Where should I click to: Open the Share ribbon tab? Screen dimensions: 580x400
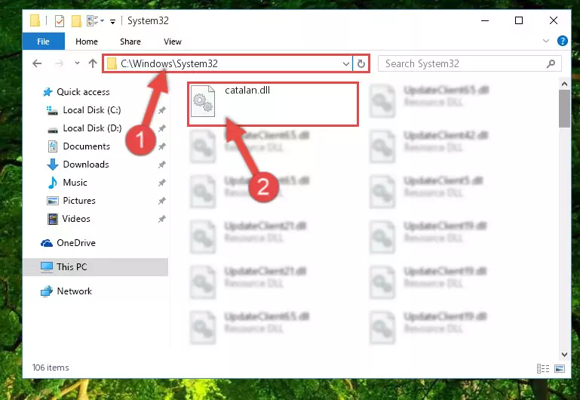[130, 42]
